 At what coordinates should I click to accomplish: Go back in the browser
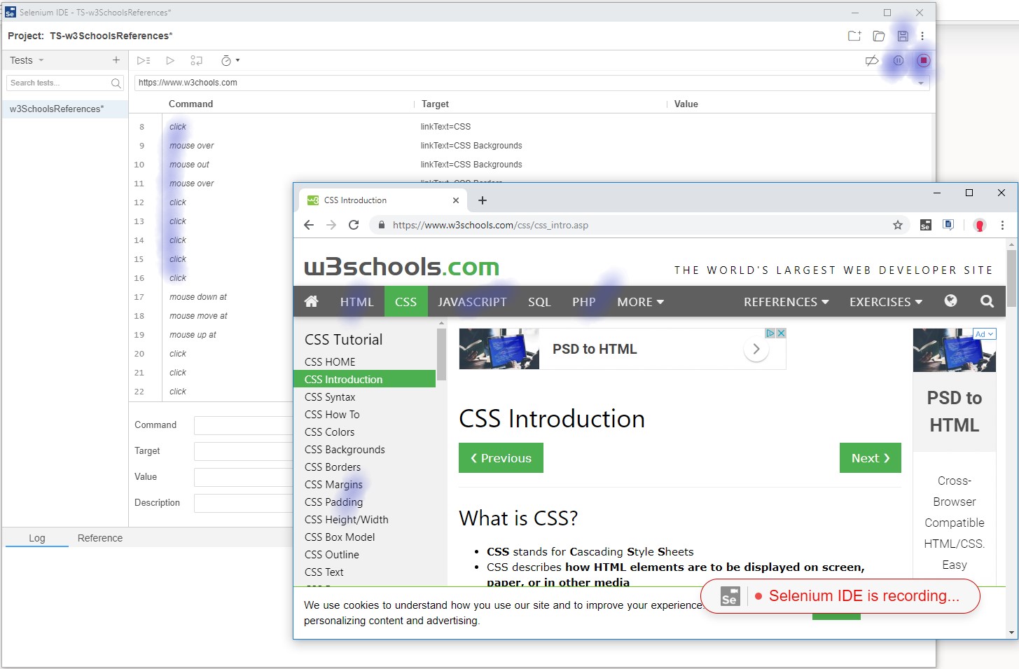point(309,225)
